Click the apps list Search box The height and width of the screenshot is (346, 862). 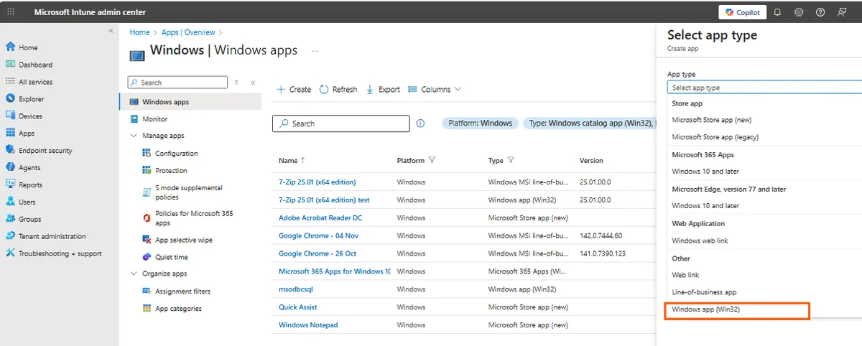(341, 123)
